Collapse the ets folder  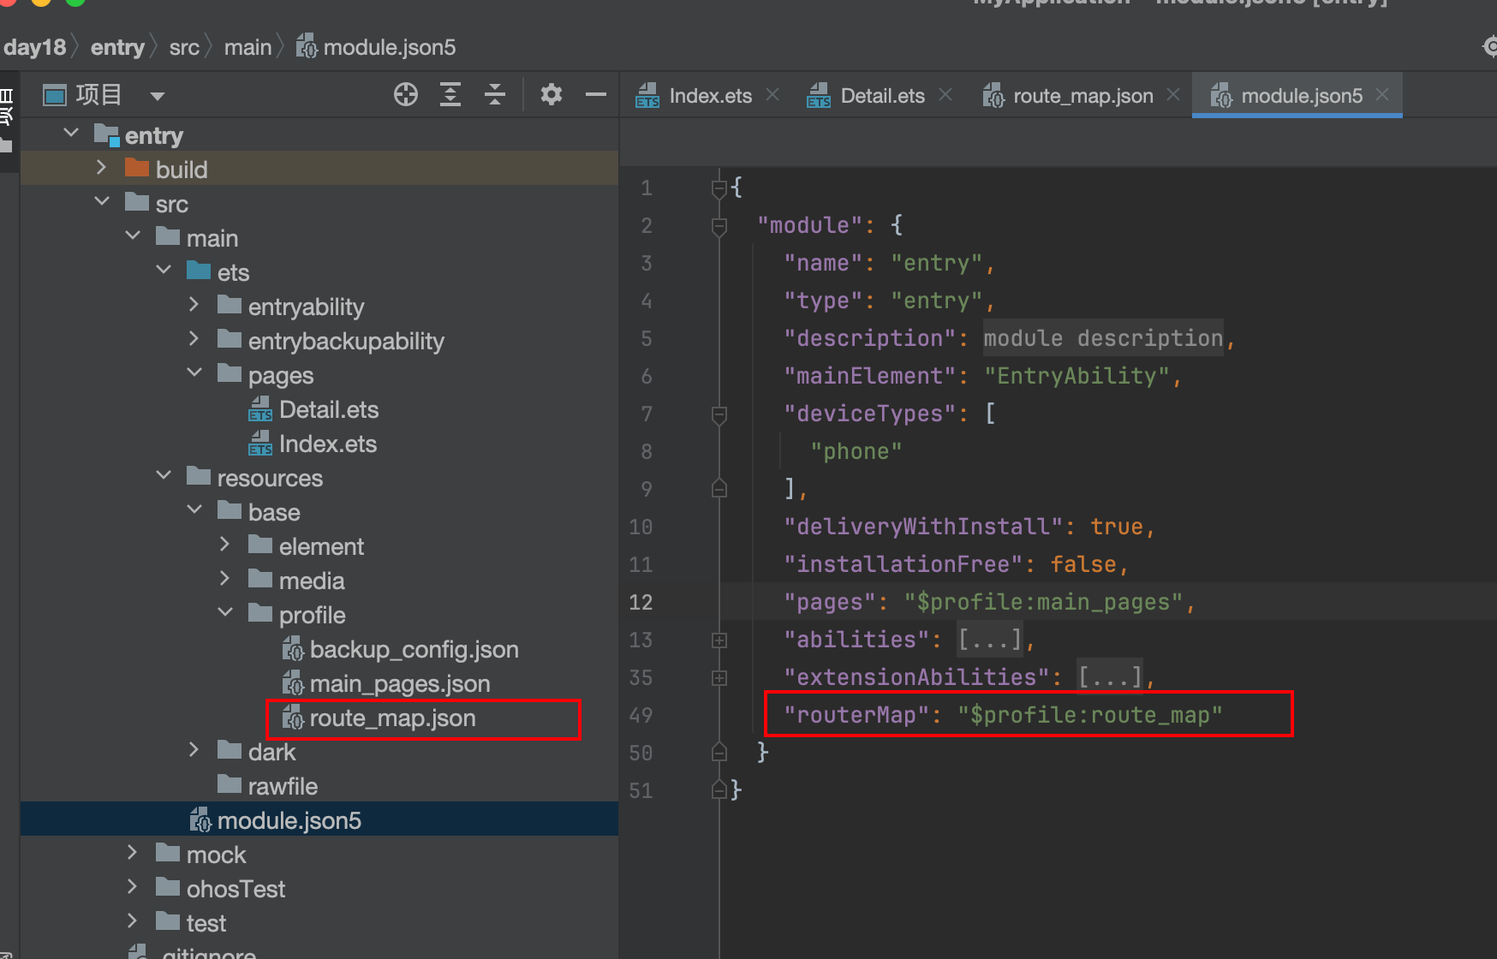coord(164,270)
